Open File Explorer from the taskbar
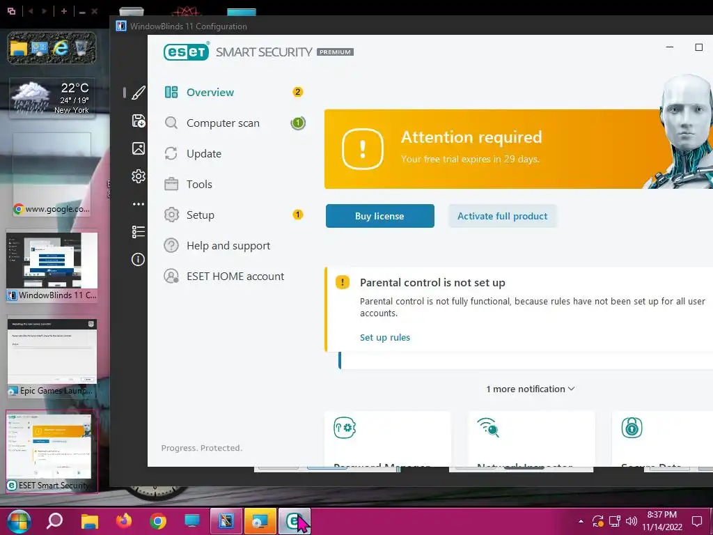The width and height of the screenshot is (713, 535). [90, 521]
